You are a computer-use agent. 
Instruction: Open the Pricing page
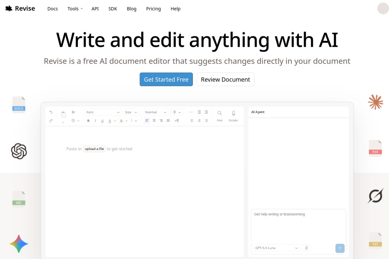[x=153, y=9]
